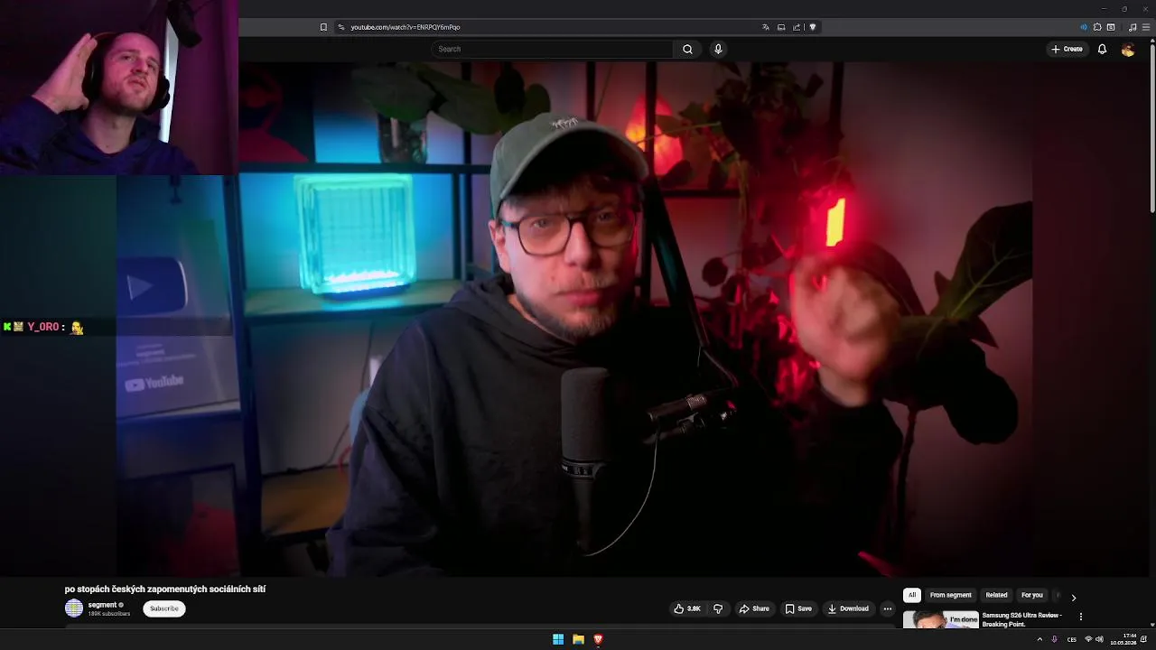Click the CES keyboard language indicator

(1072, 639)
